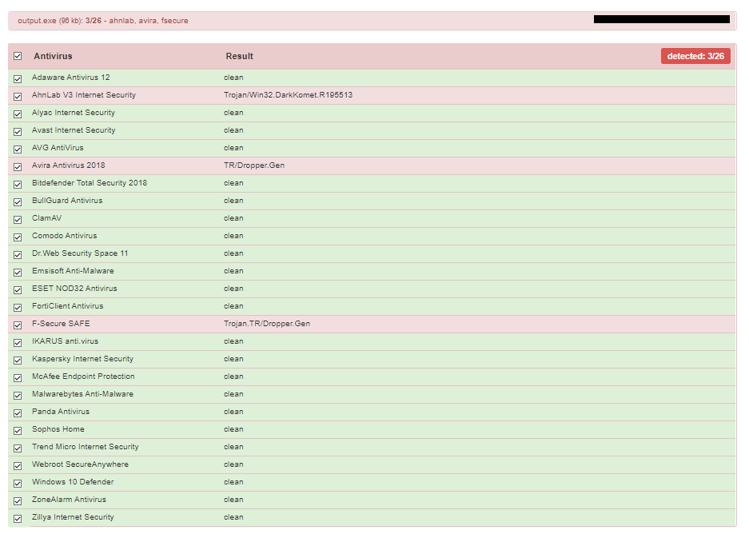
Task: Click the TR/Dropper.Gen result for Avira
Action: pos(254,165)
